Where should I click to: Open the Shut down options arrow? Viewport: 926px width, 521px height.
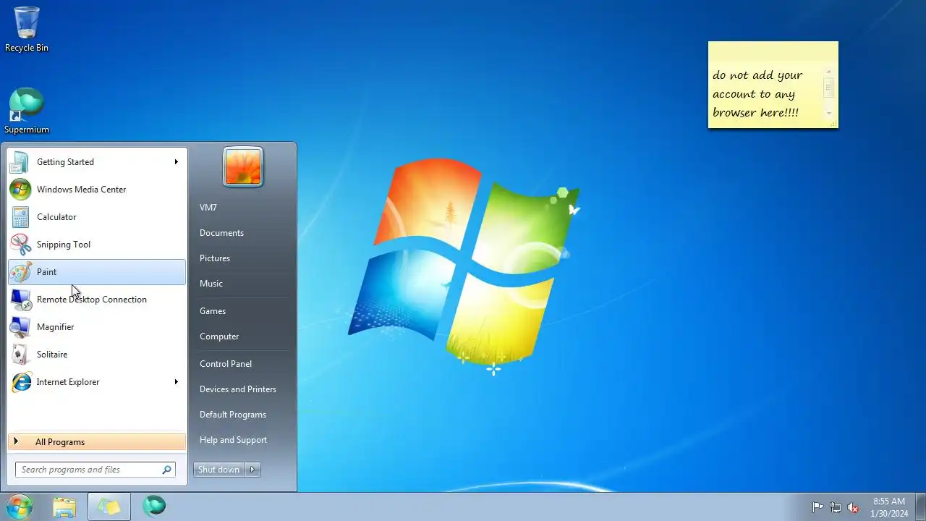coord(252,470)
